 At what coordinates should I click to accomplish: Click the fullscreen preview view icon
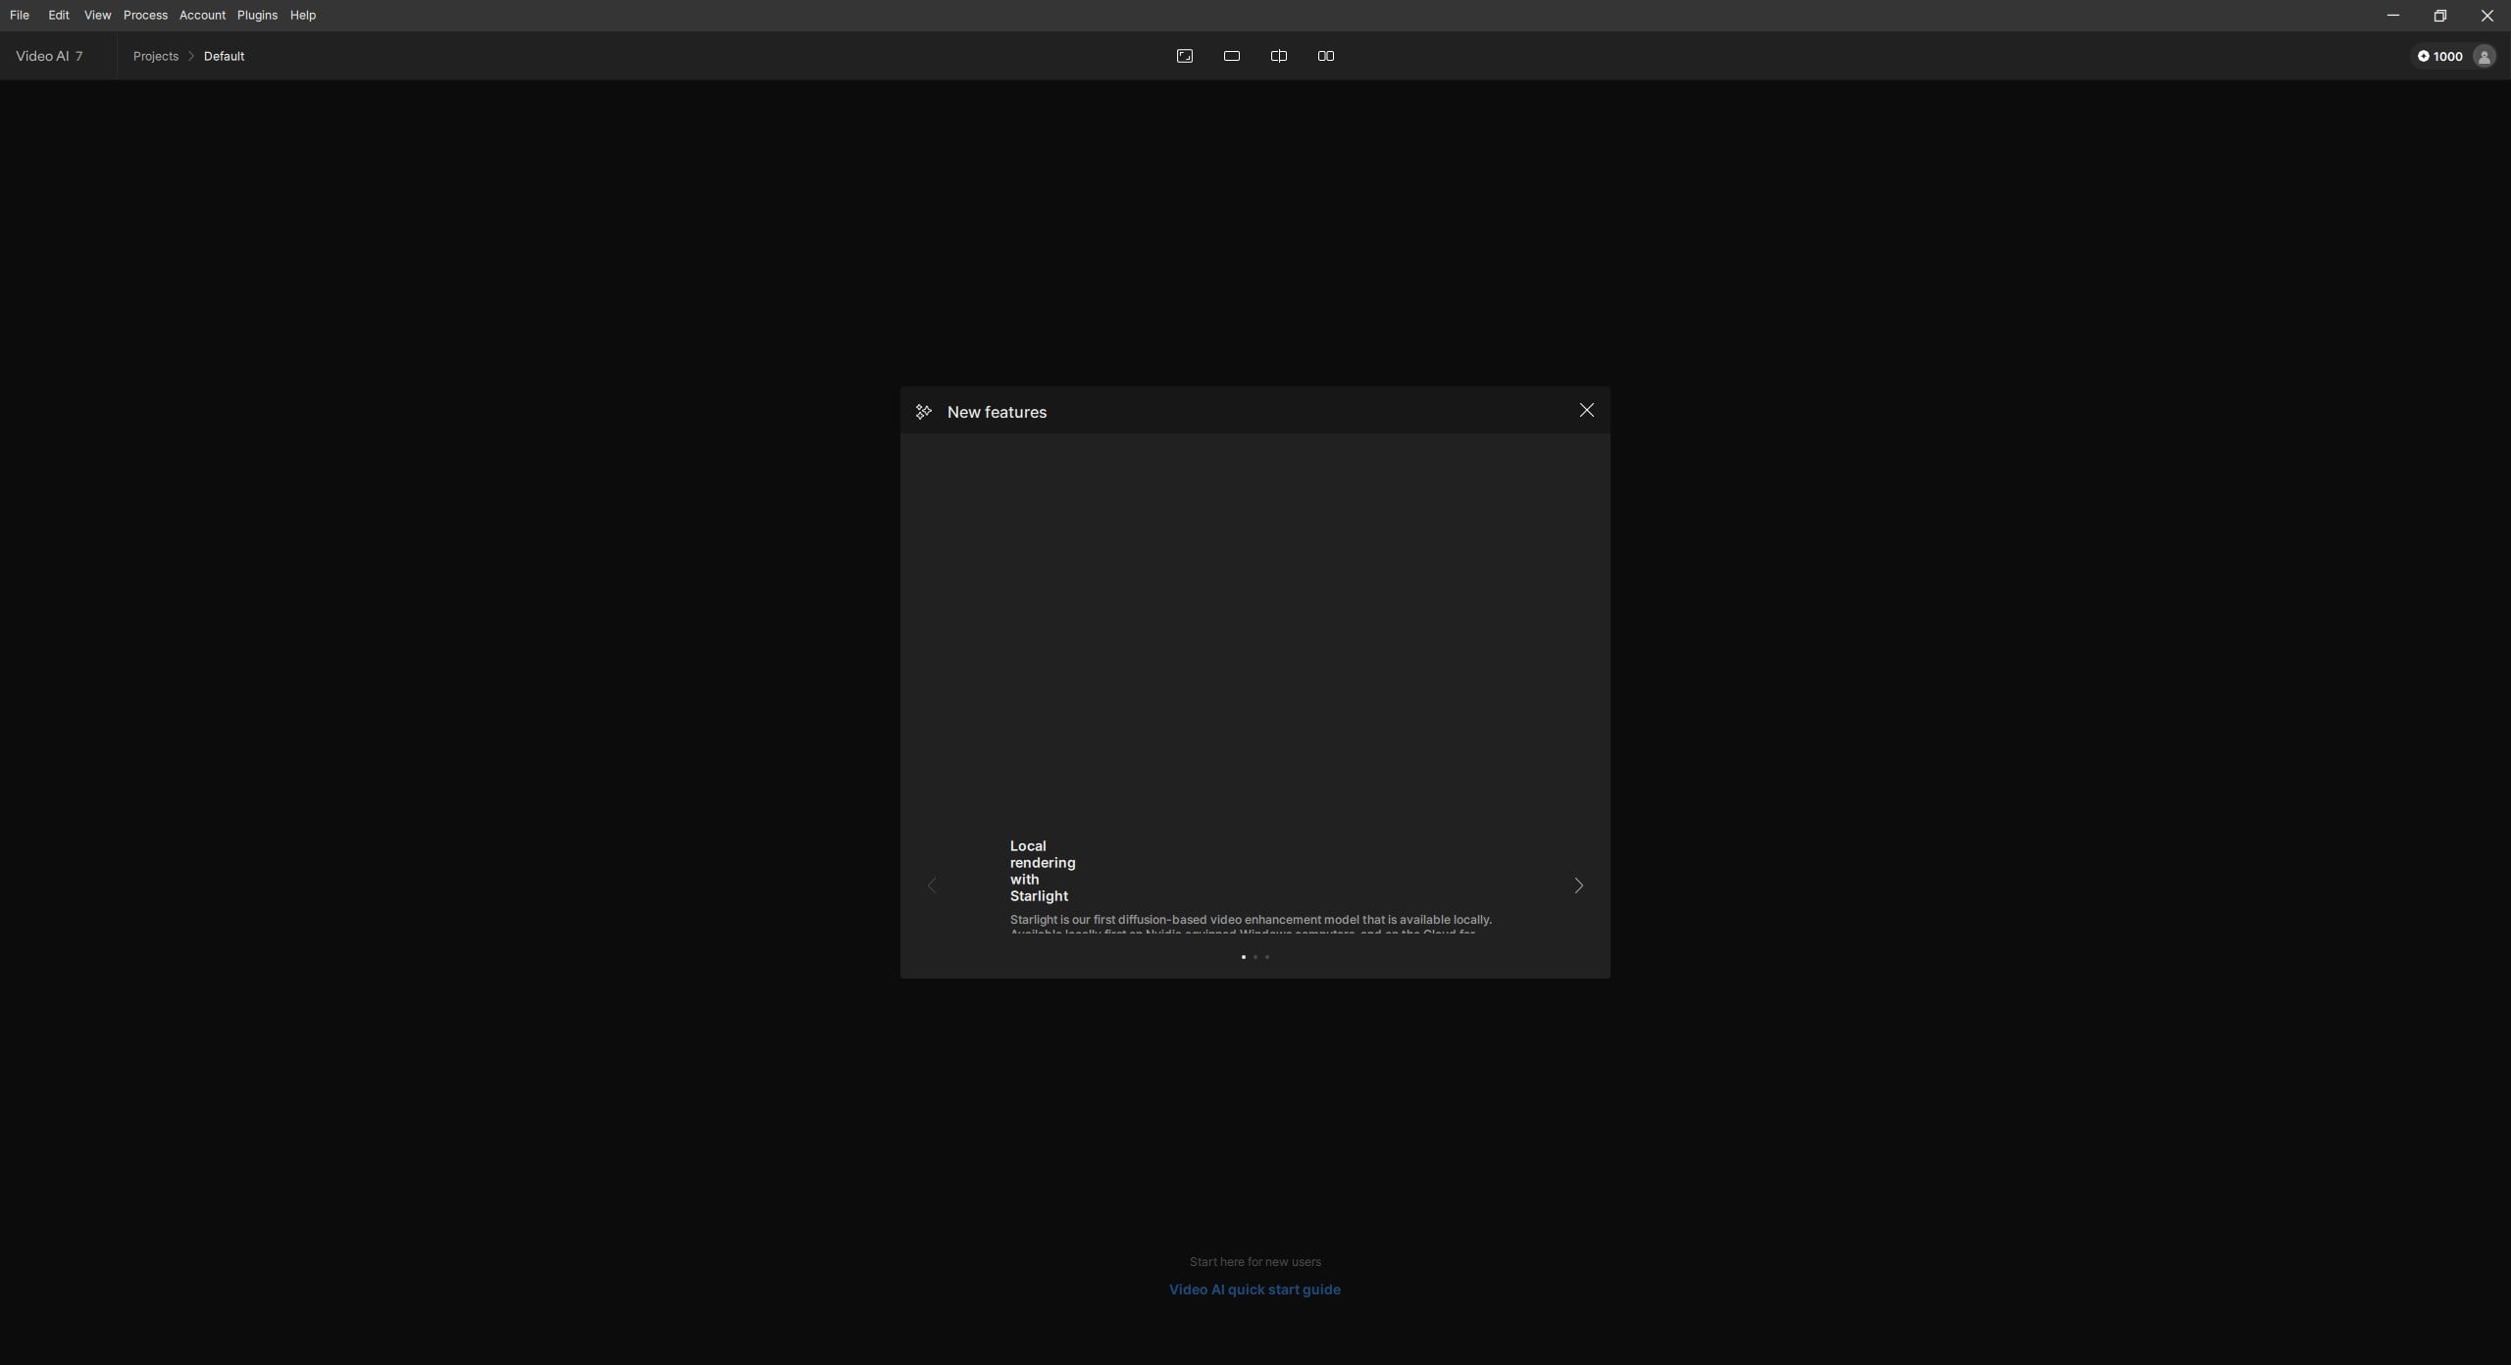pos(1185,56)
